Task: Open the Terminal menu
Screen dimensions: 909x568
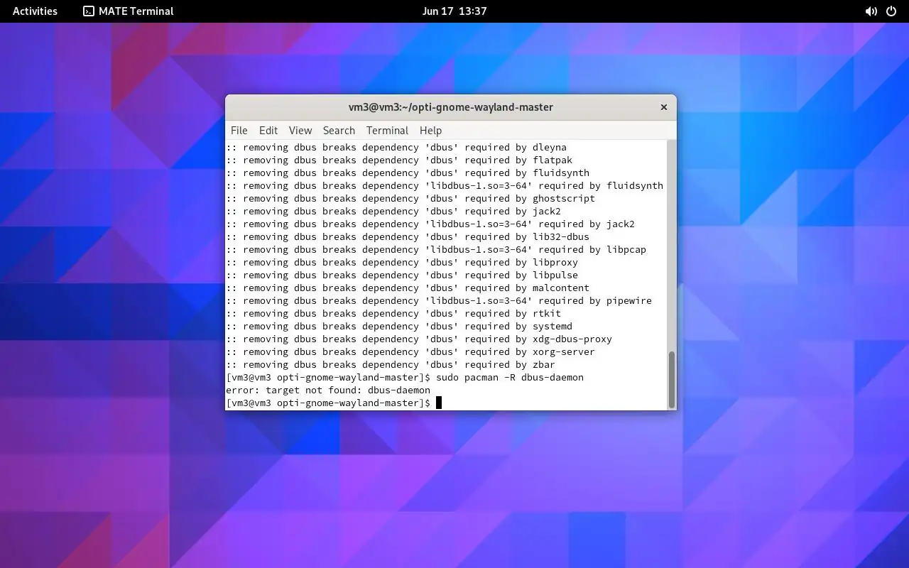Action: [x=387, y=130]
